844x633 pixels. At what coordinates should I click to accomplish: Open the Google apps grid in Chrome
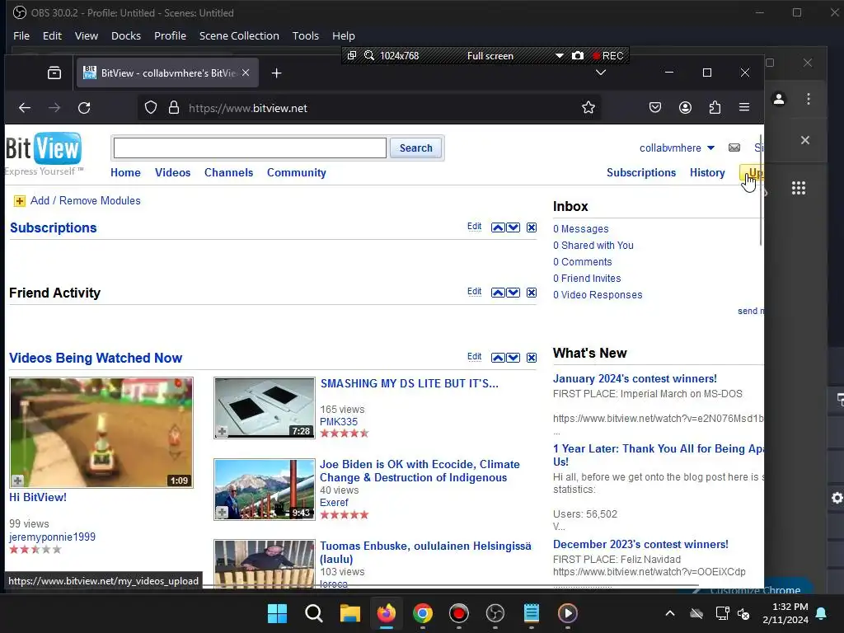pyautogui.click(x=799, y=188)
